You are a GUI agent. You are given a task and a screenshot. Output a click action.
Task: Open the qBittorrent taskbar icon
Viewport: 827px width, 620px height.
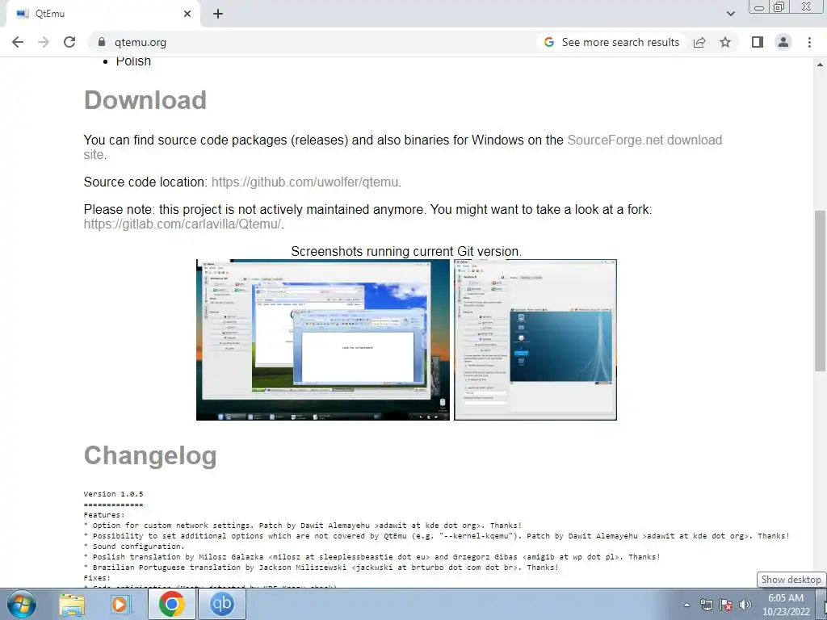221,604
